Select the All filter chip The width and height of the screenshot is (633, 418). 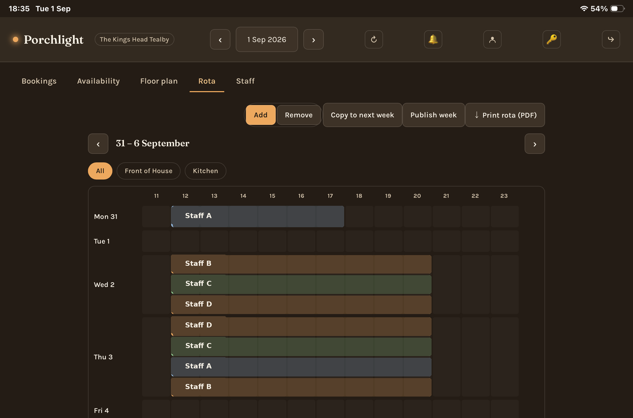click(100, 171)
